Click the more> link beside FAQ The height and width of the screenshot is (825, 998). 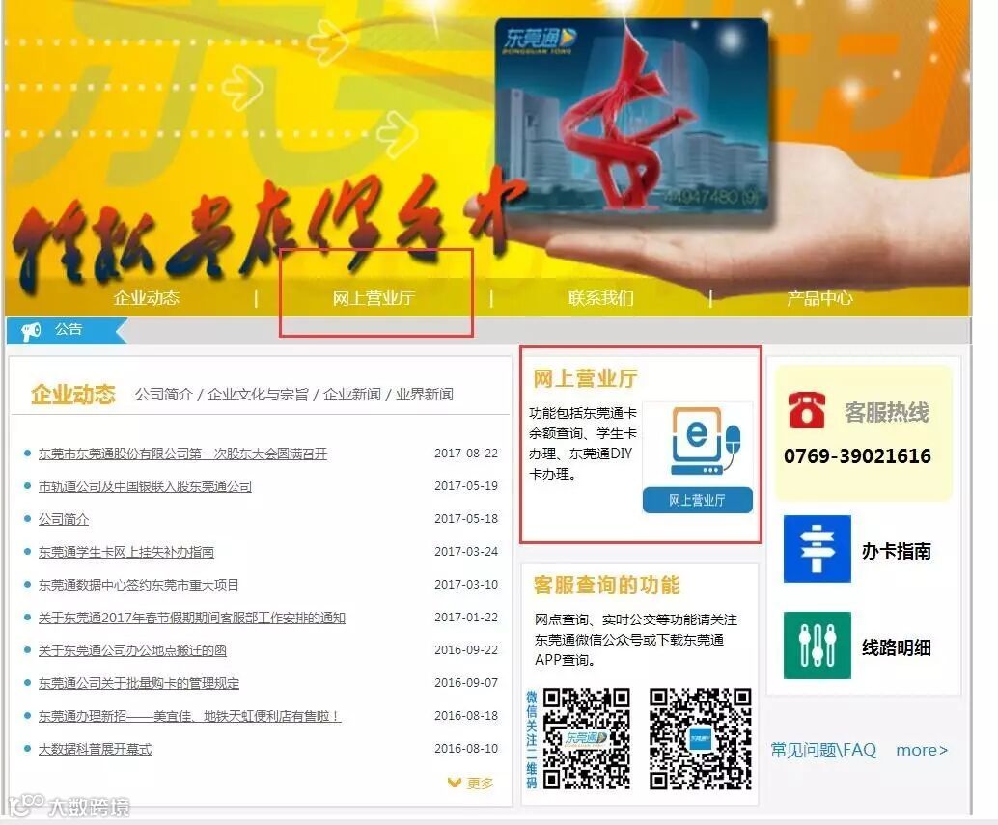click(922, 750)
